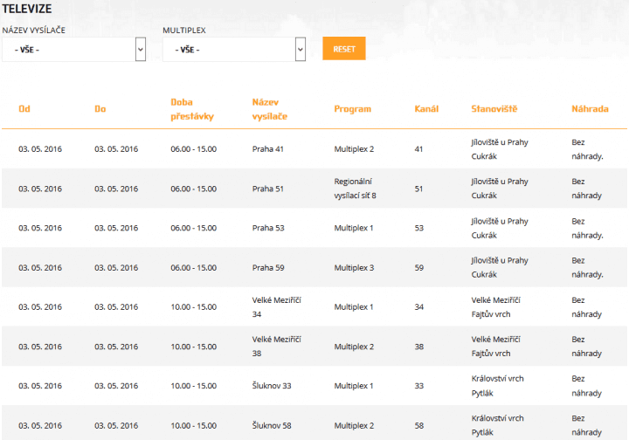This screenshot has height=440, width=629.
Task: Sort by the Od column header
Action: pyautogui.click(x=24, y=108)
